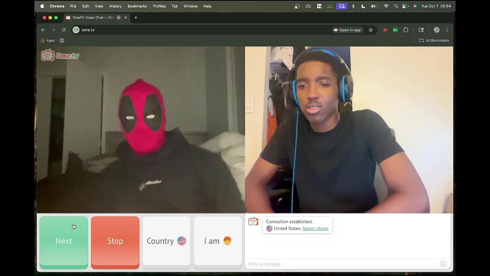Open the Wi-Fi menu
490x276 pixels.
386,6
